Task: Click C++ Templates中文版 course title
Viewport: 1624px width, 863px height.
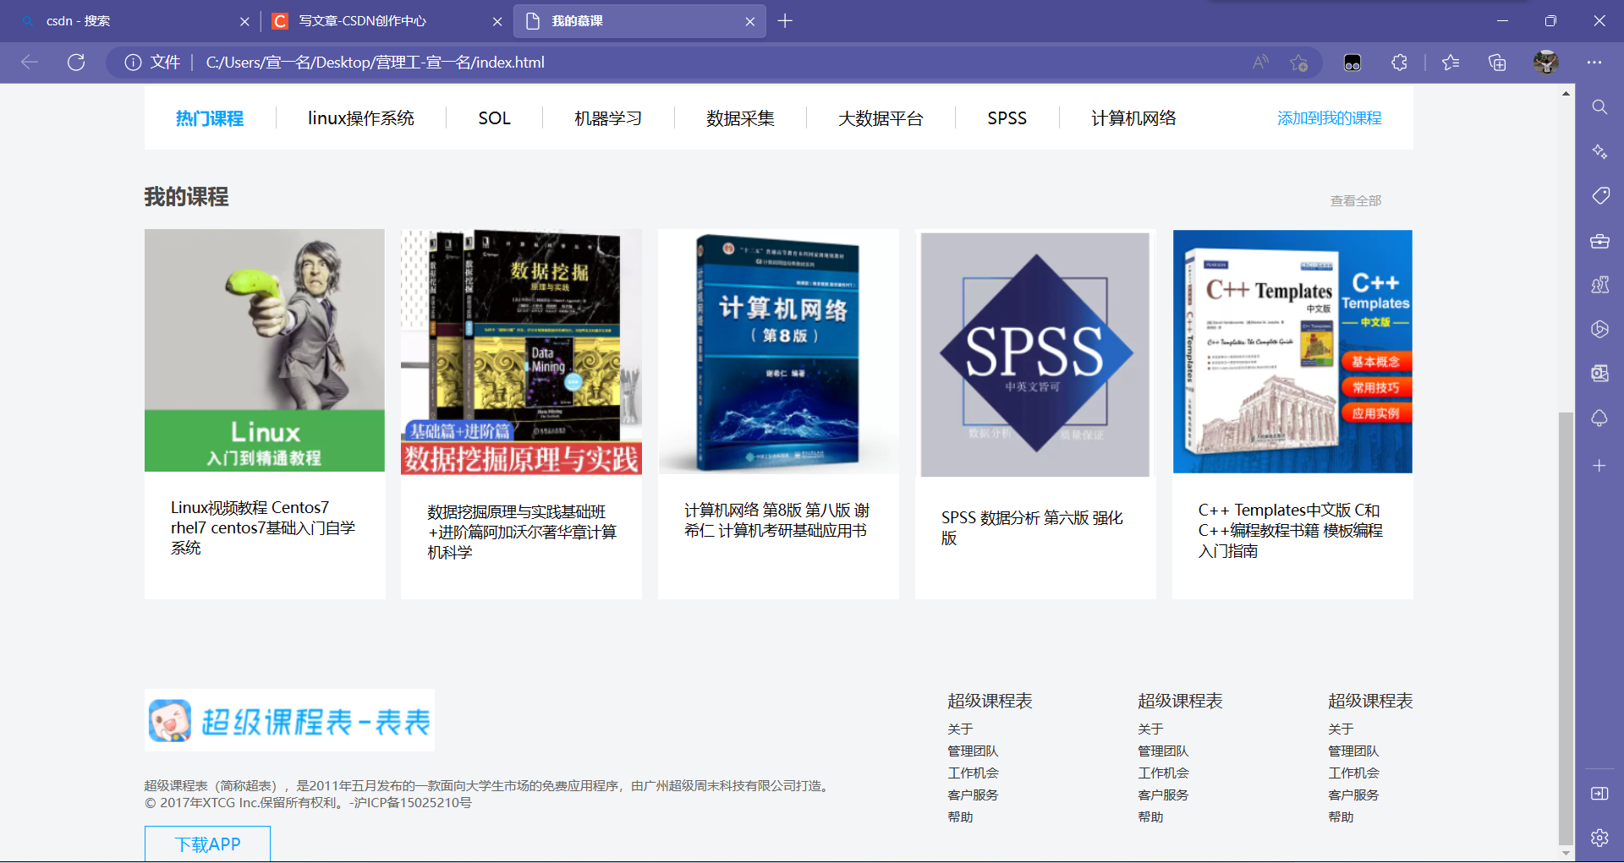Action: point(1290,530)
